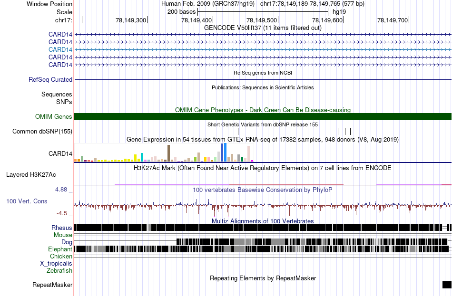Click the hg19 label beside the scale bar
The image size is (452, 296).
(339, 12)
